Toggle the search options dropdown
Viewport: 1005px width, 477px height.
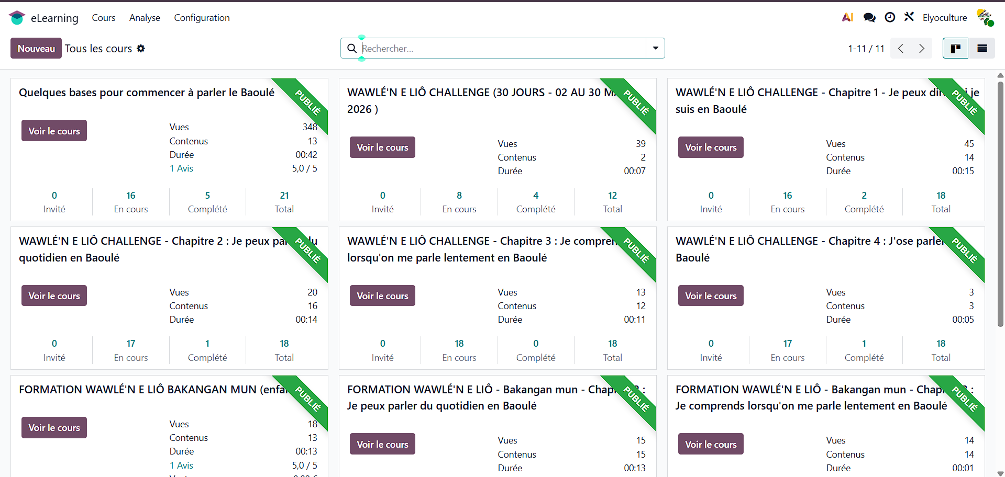click(x=655, y=48)
